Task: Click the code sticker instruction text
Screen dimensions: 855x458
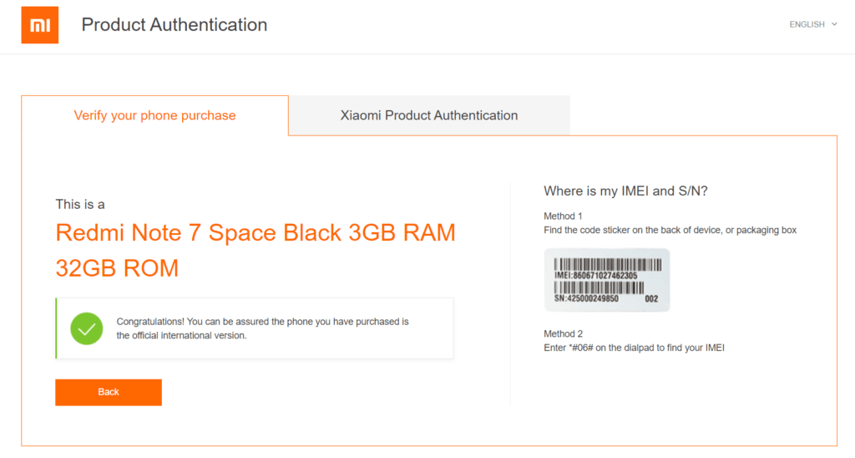Action: tap(670, 230)
